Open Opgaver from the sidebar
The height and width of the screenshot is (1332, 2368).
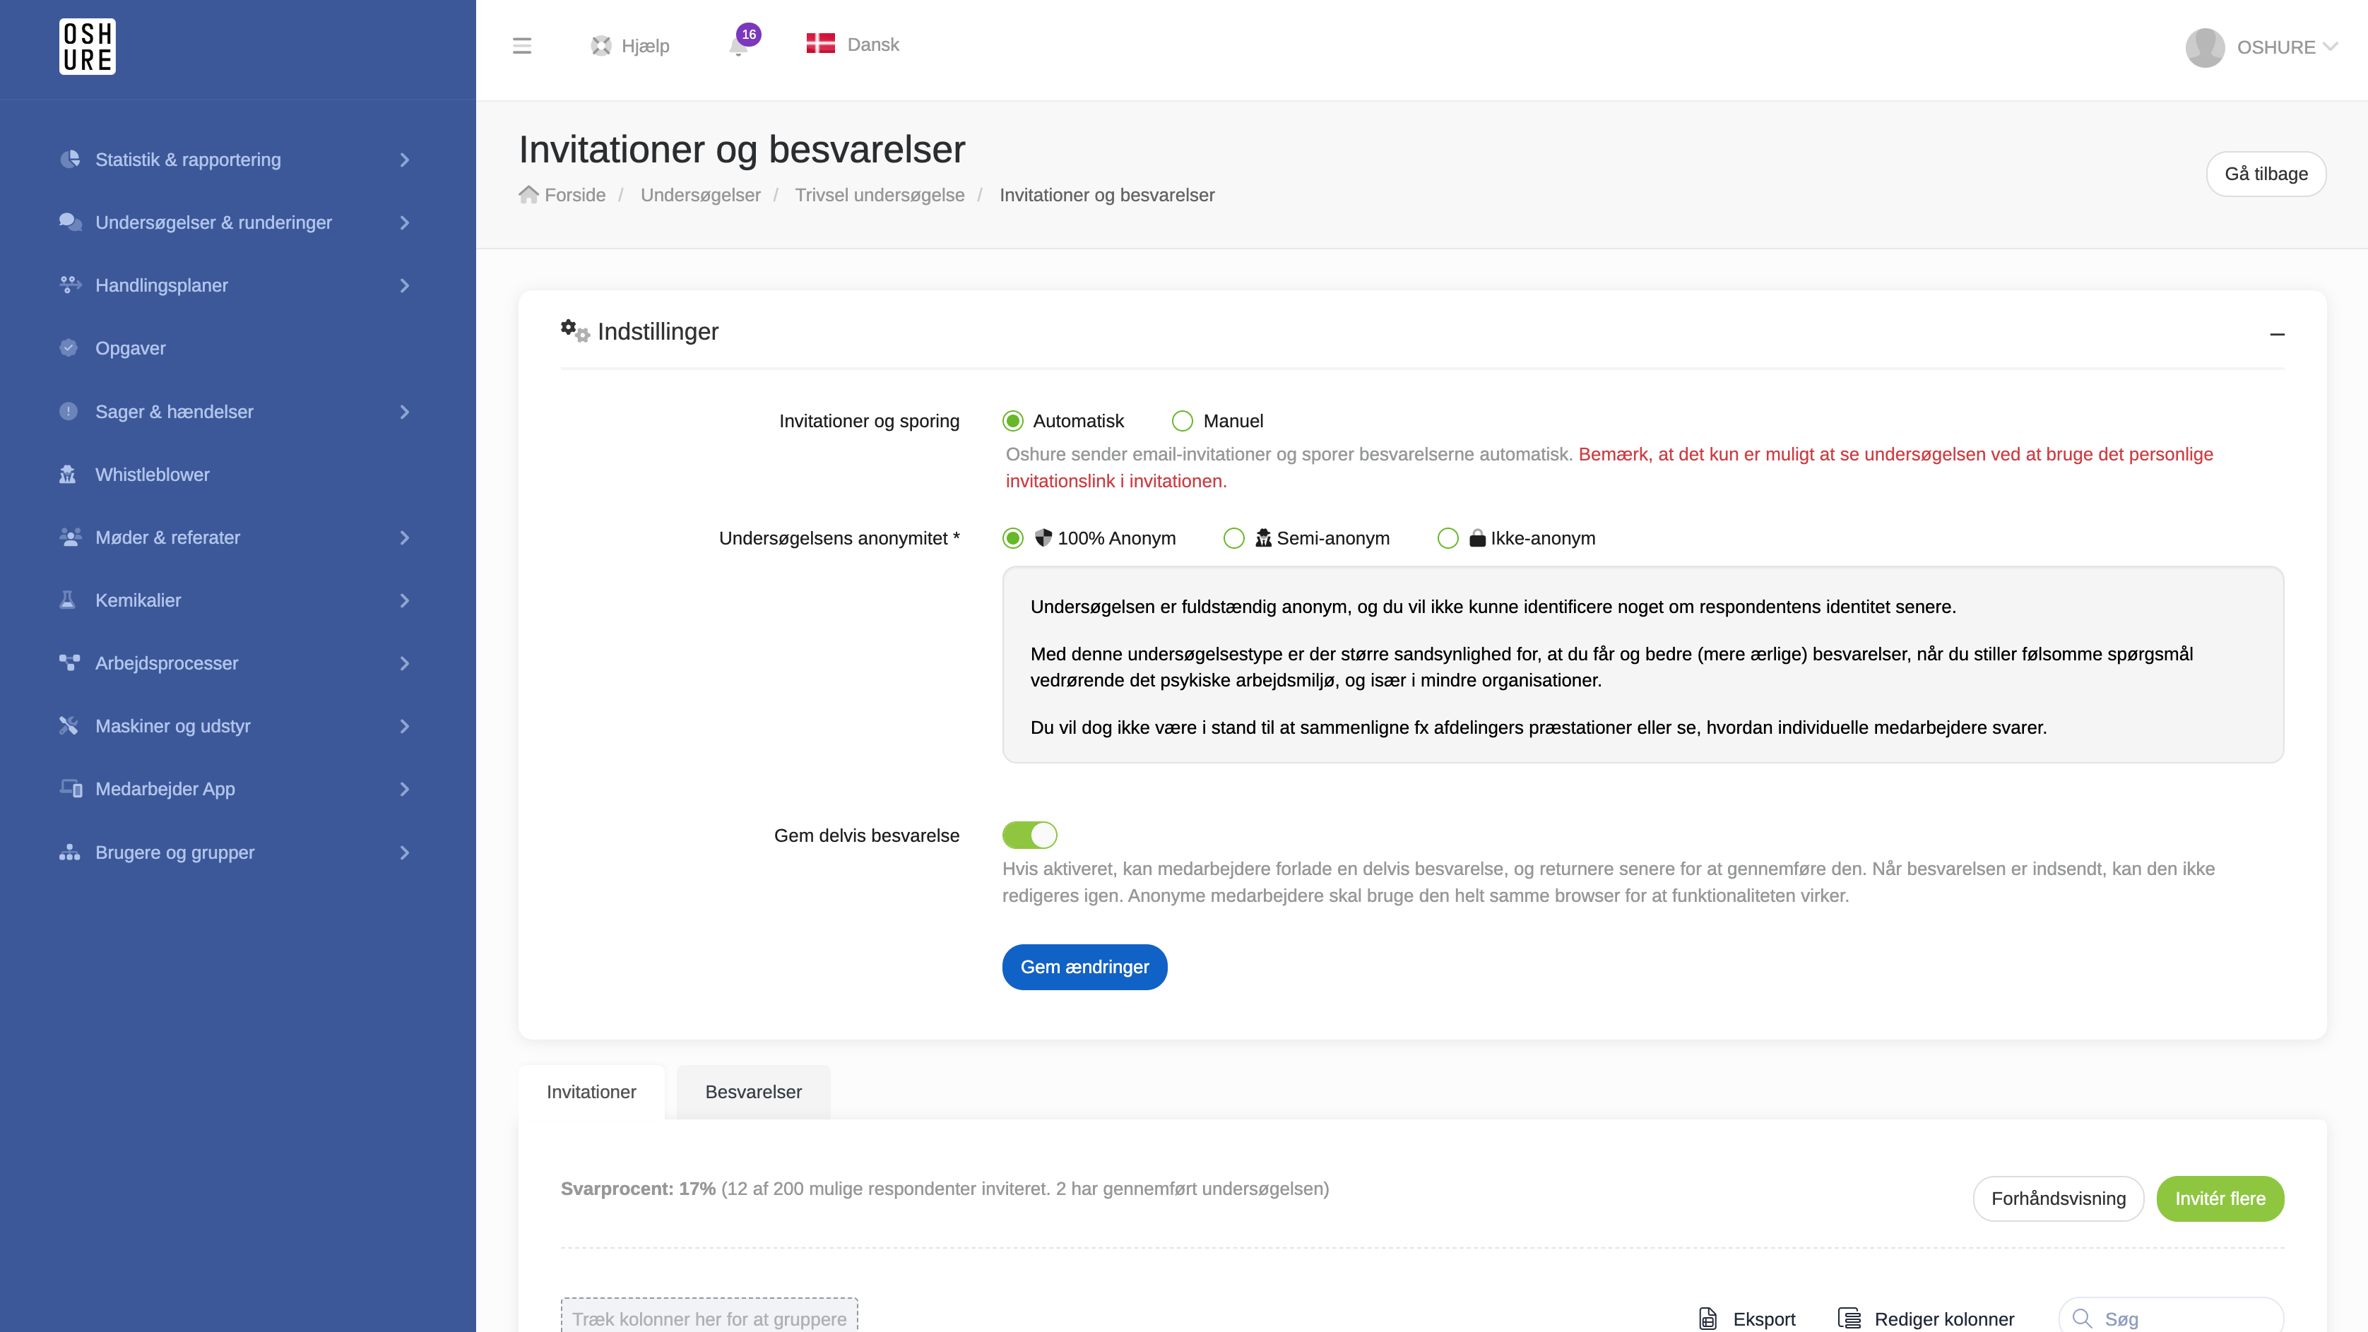[129, 348]
